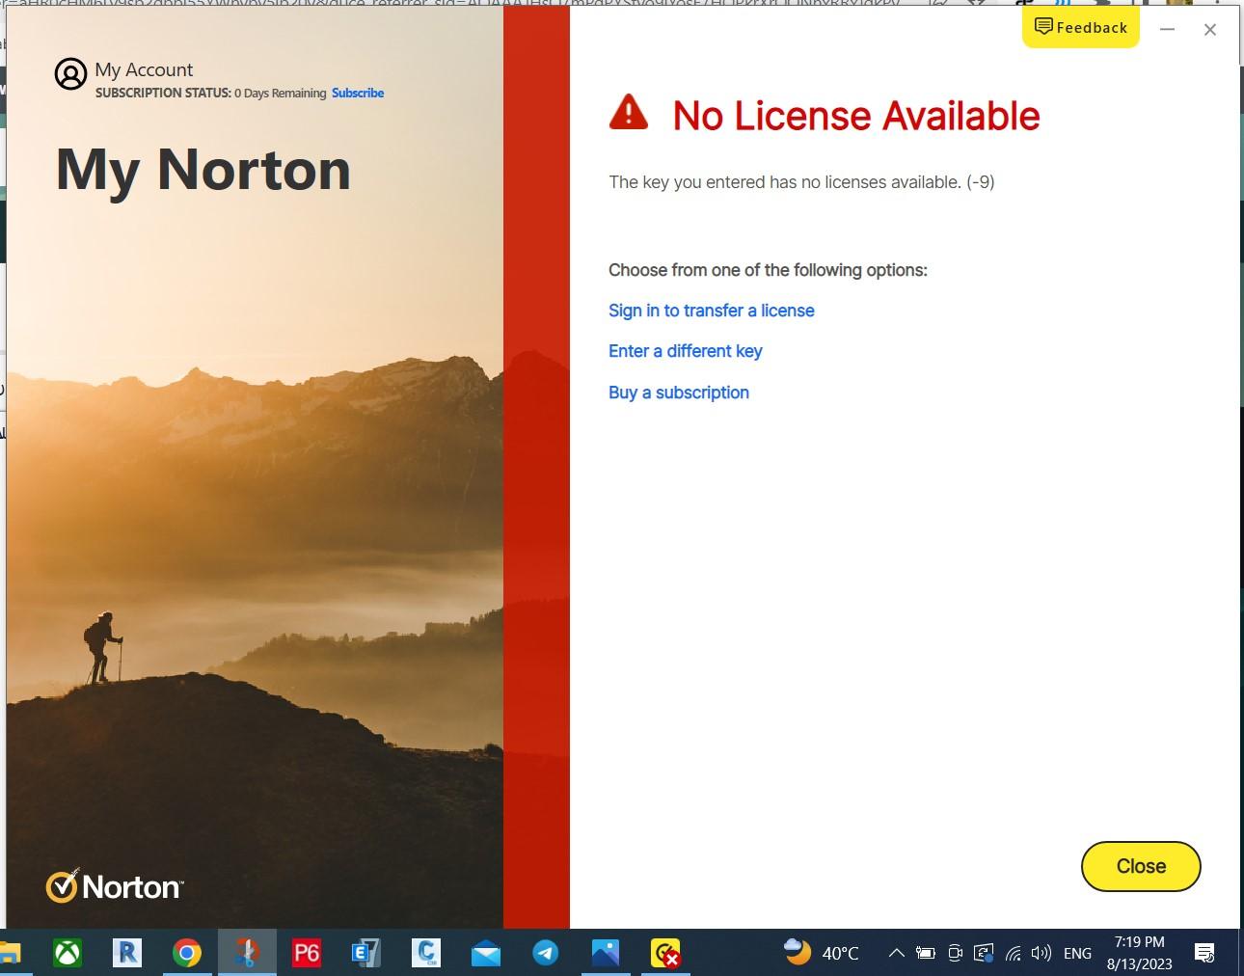1244x976 pixels.
Task: Open Civil 3D C icon in taskbar
Action: [x=425, y=953]
